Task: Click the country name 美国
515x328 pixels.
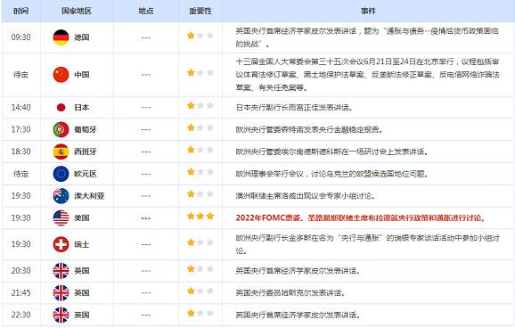Action: (82, 217)
